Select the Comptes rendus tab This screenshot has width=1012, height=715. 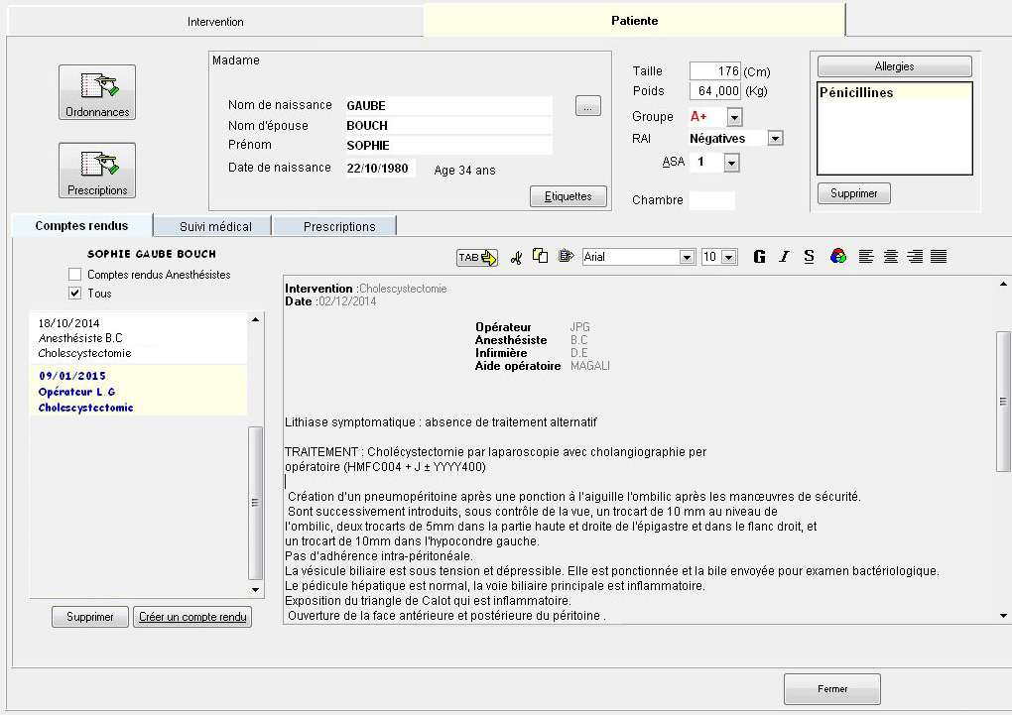point(82,226)
